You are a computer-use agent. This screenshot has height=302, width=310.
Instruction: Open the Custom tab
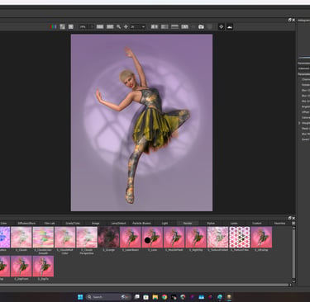pyautogui.click(x=257, y=223)
